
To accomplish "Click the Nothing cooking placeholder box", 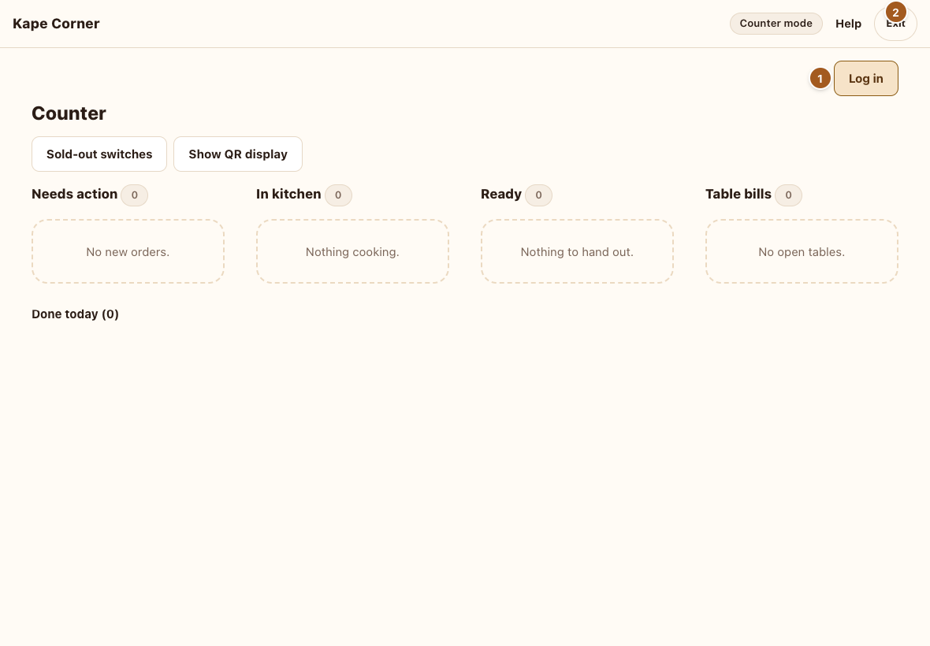I will tap(352, 251).
